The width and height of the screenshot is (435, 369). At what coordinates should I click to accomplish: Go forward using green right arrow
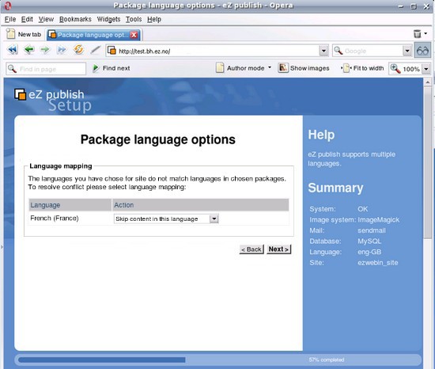click(45, 50)
